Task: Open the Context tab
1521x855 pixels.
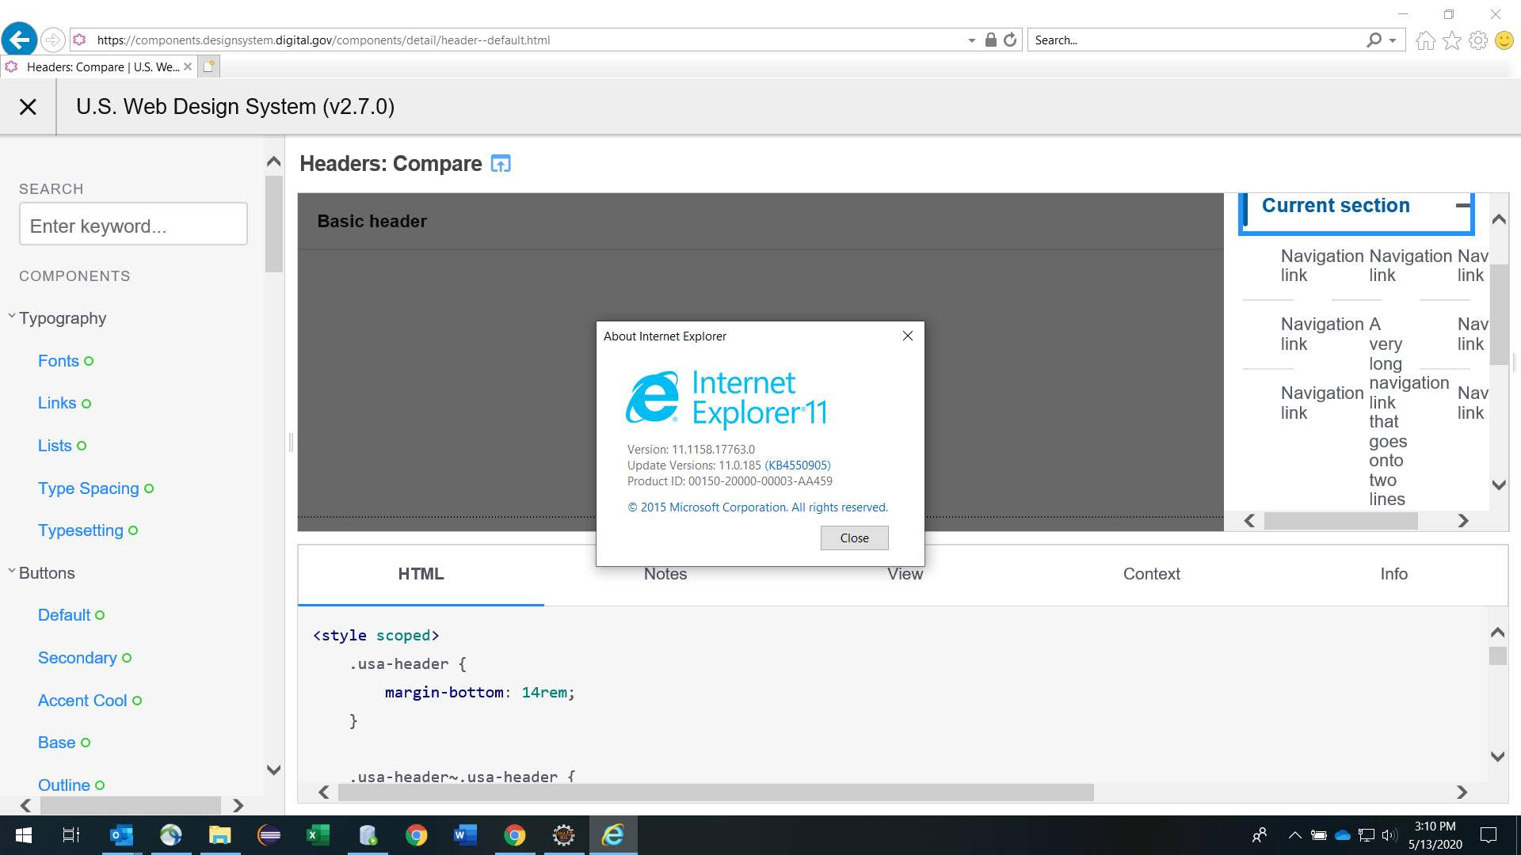Action: point(1151,574)
